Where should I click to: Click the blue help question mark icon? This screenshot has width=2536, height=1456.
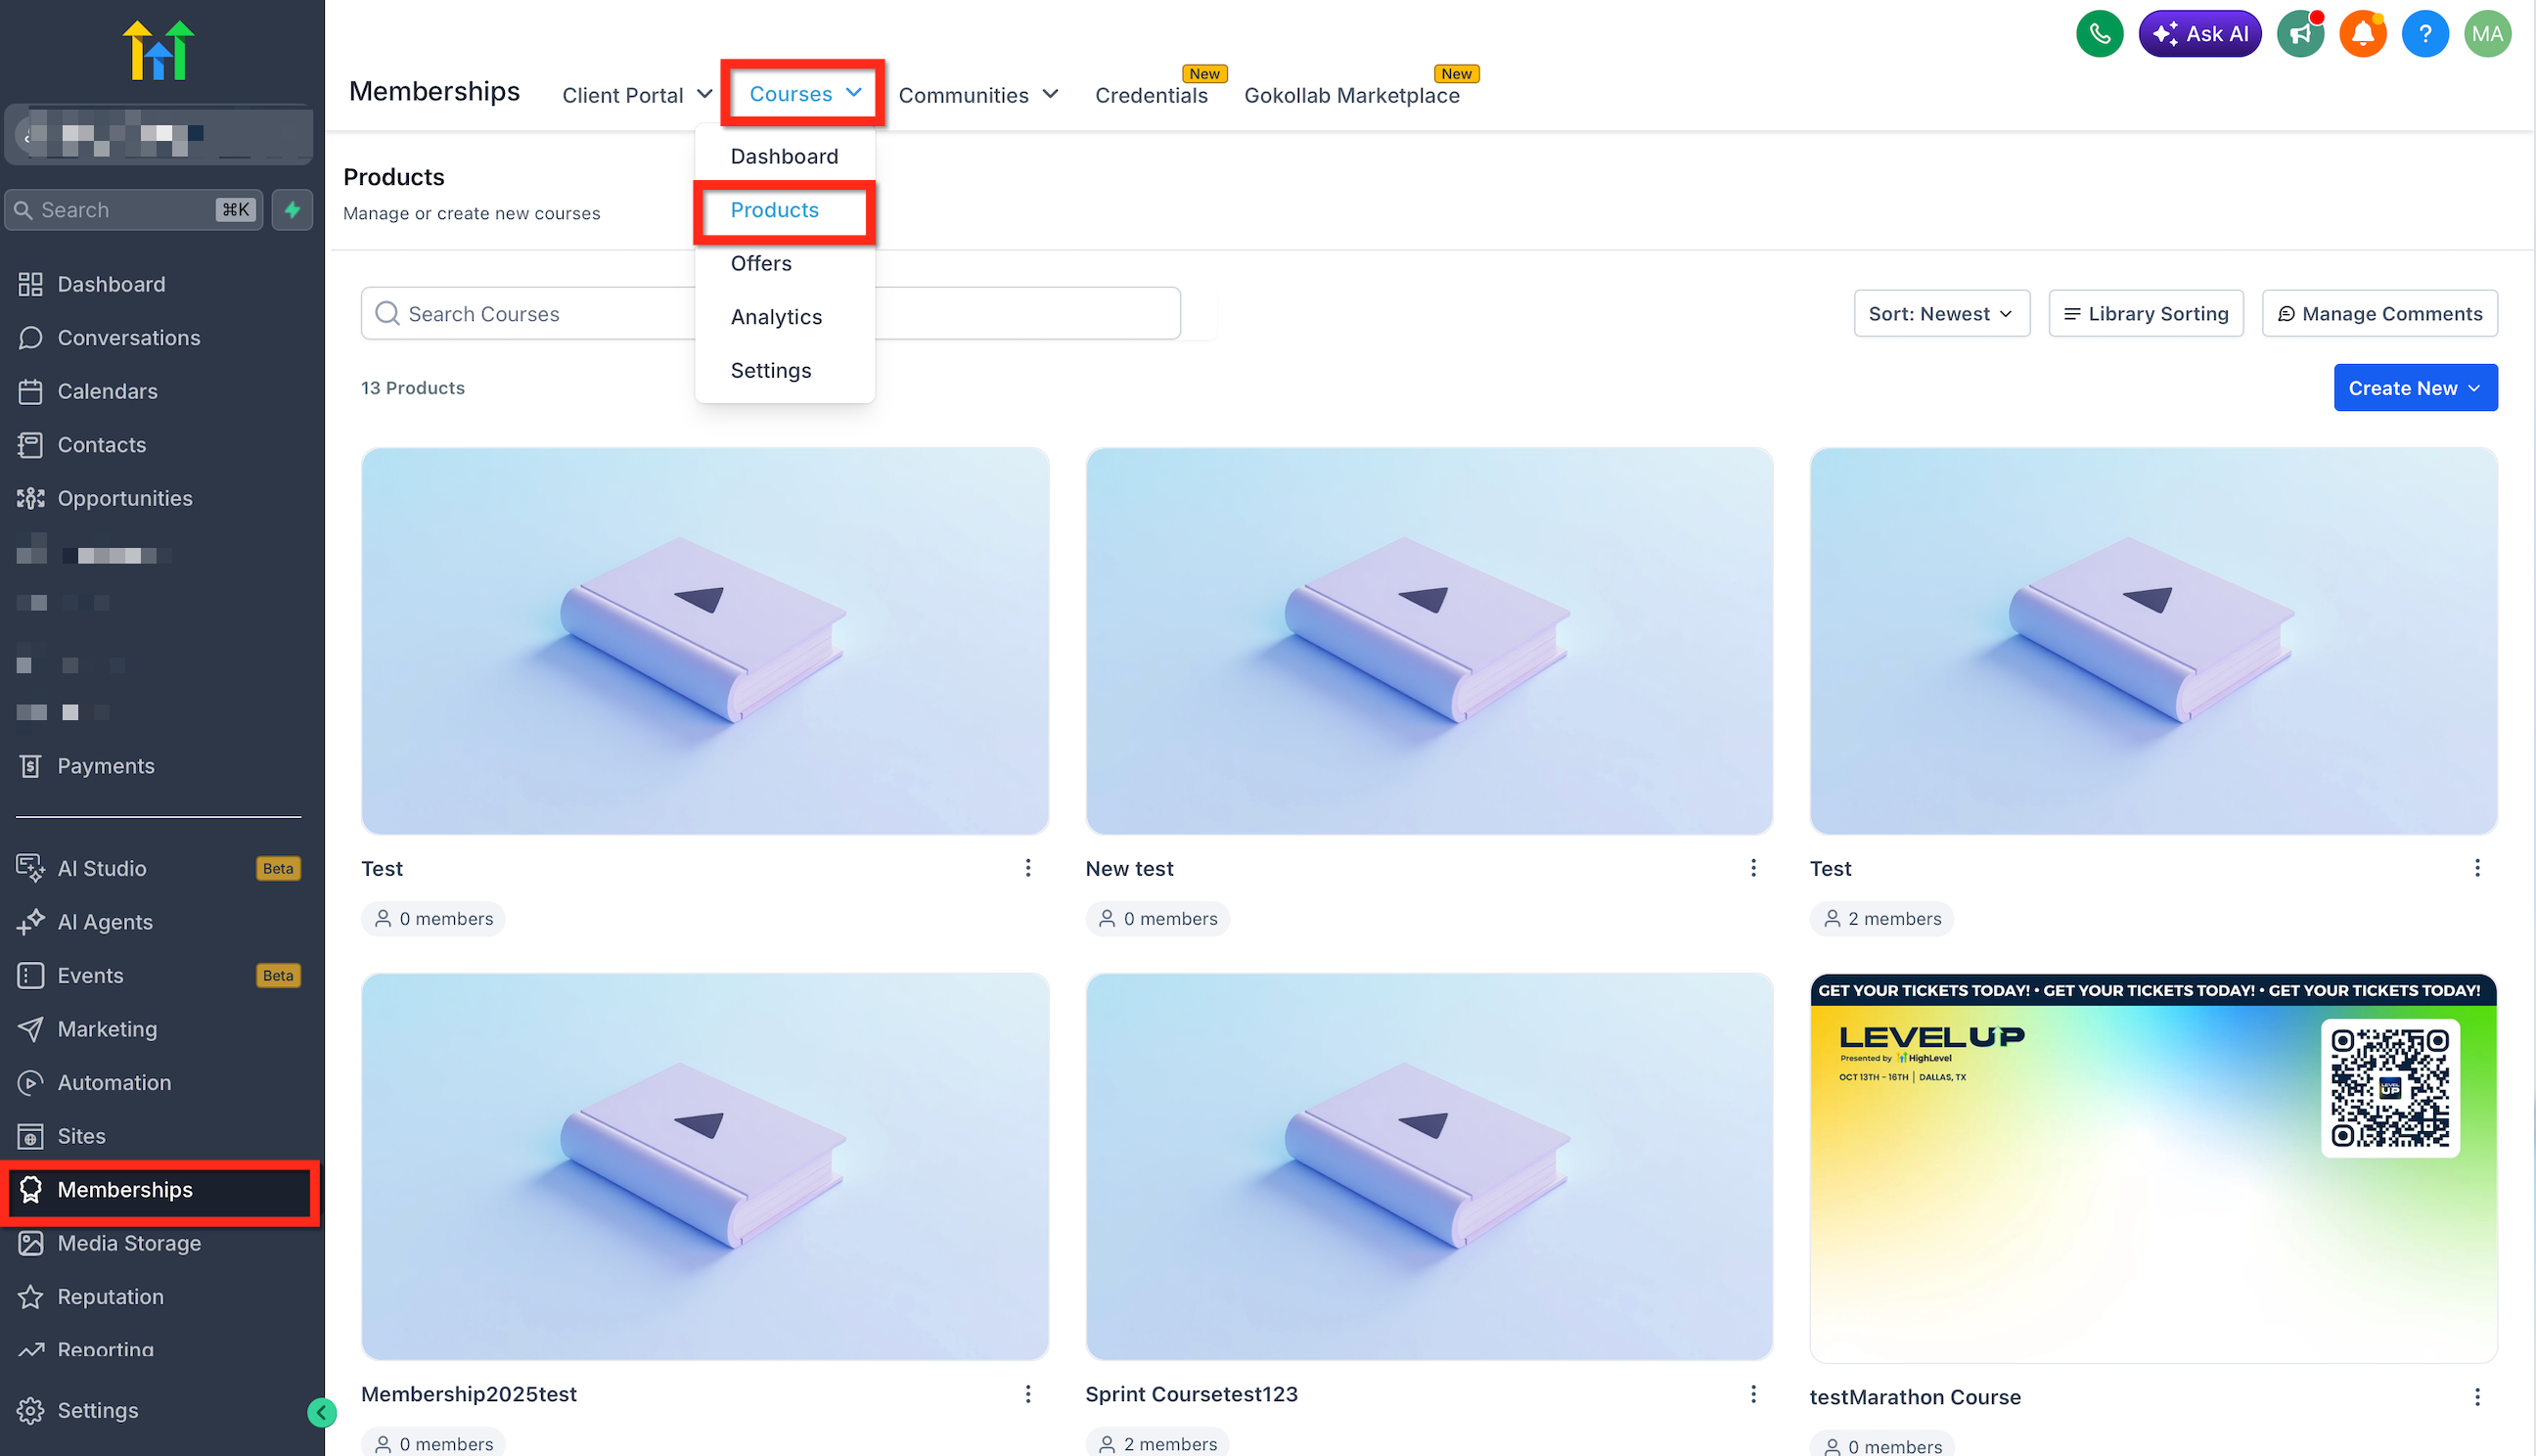pos(2424,34)
